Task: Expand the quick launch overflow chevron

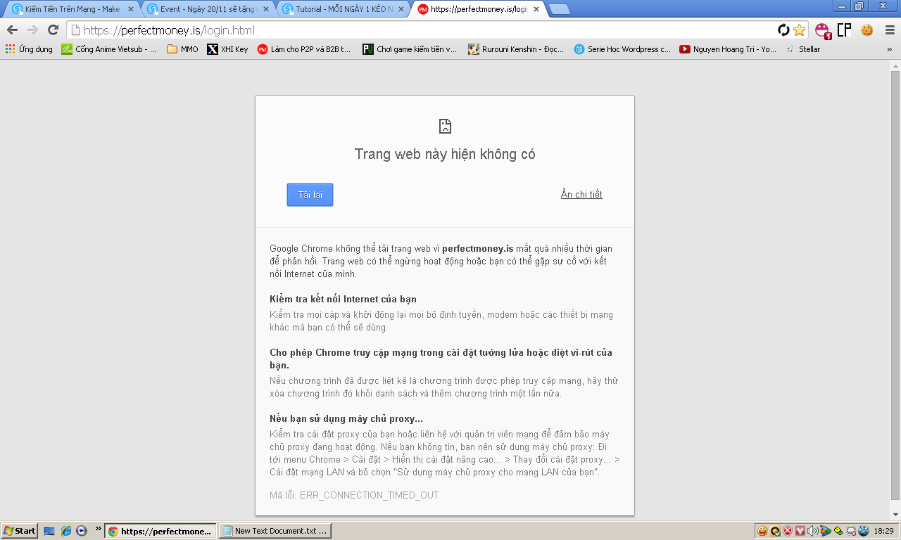Action: tap(98, 529)
